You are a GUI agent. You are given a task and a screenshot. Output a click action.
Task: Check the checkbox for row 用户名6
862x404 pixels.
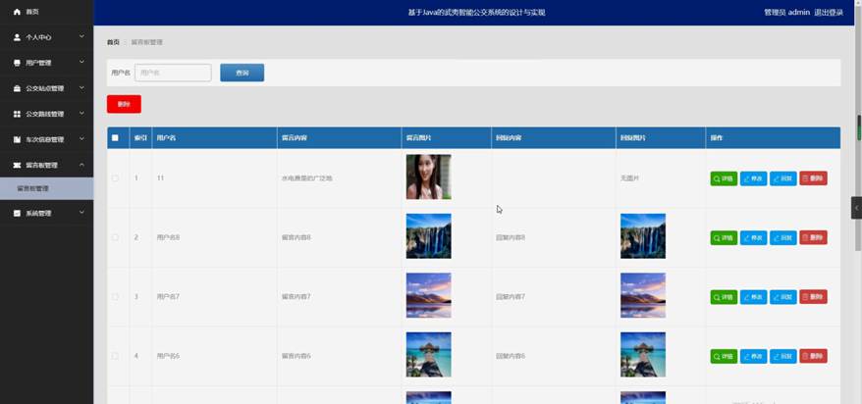[115, 356]
